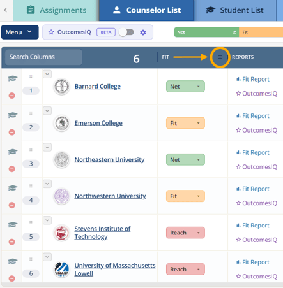The height and width of the screenshot is (288, 283).
Task: Click Northwestern University logo thumbnail
Action: click(x=62, y=196)
